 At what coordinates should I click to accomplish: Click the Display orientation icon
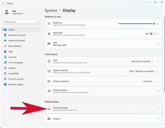(49, 81)
